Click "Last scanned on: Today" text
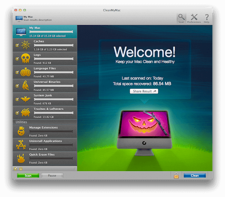The width and height of the screenshot is (225, 197). tap(142, 78)
